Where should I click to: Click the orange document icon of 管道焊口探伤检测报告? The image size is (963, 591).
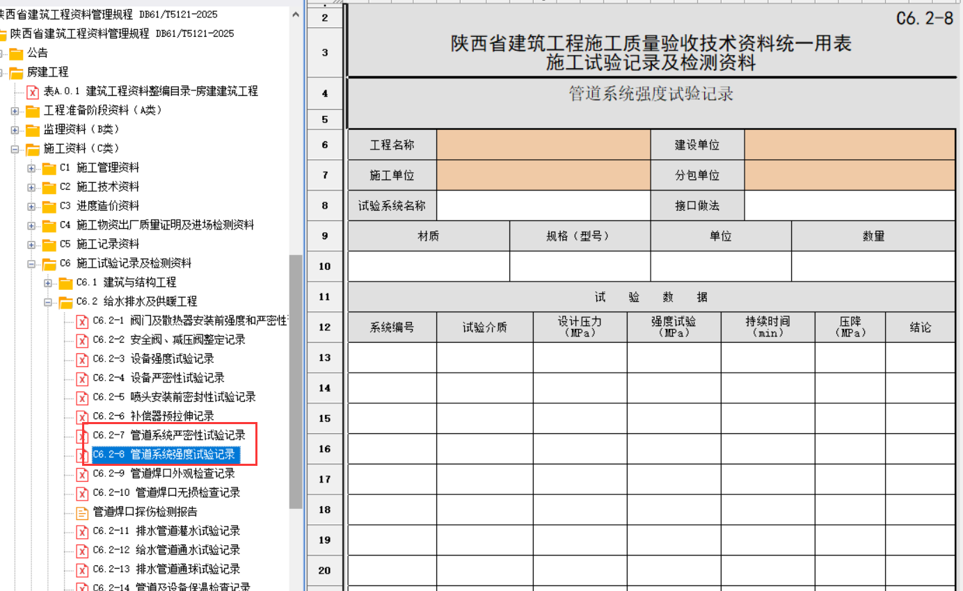pyautogui.click(x=82, y=512)
